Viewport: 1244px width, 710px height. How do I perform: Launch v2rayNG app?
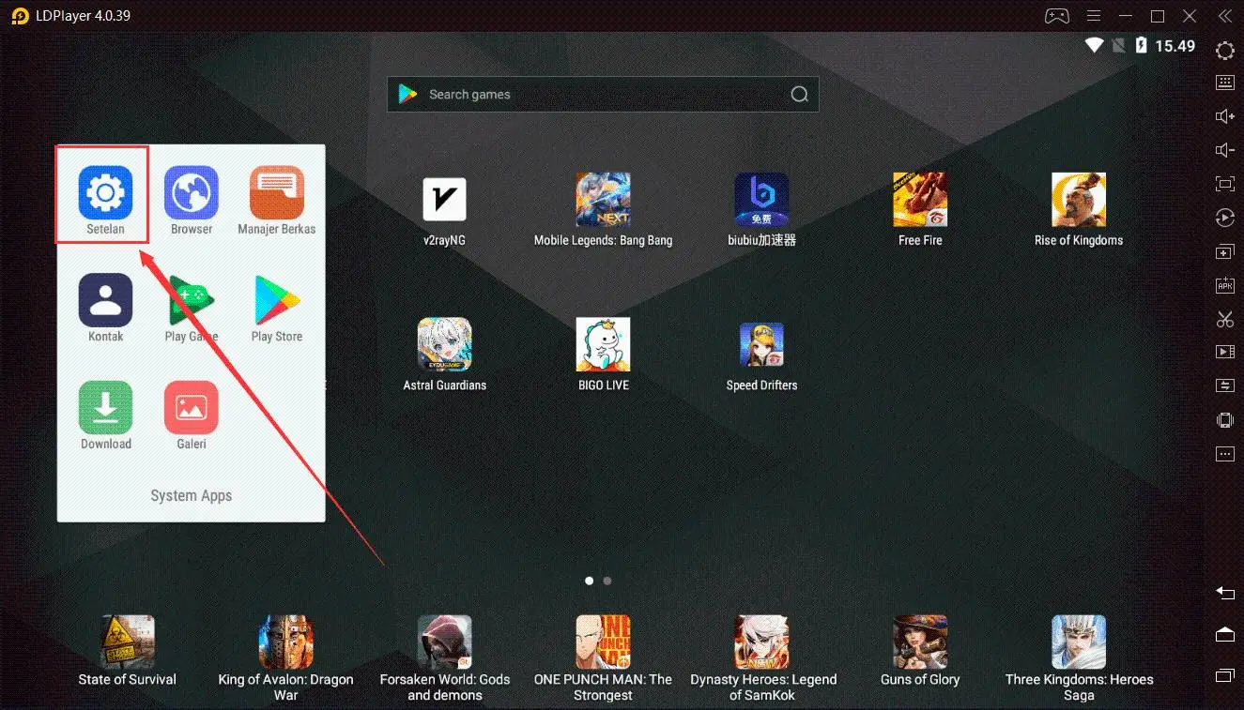click(x=445, y=200)
